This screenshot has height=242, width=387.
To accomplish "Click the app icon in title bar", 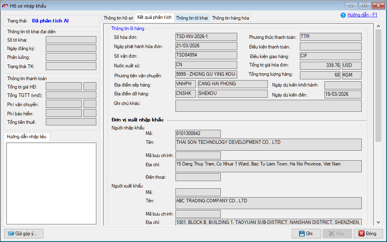I will click(5, 6).
